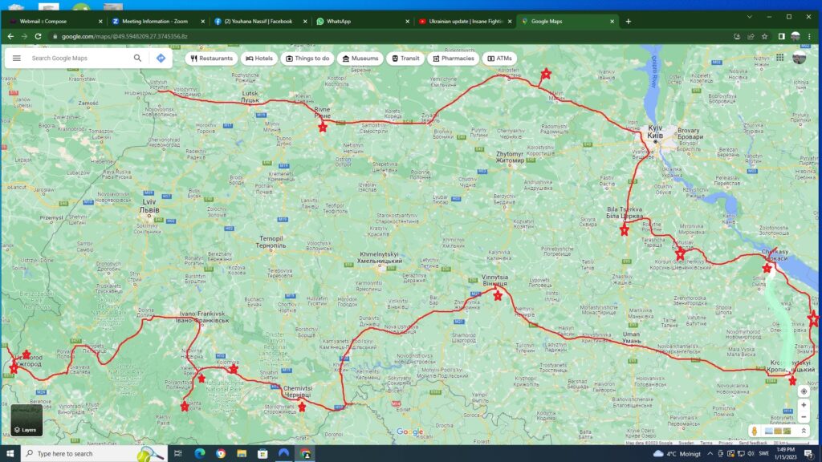Click the taskbar search box

click(93, 454)
